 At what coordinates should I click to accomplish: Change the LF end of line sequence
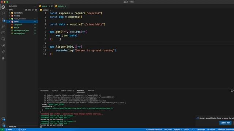192,130
